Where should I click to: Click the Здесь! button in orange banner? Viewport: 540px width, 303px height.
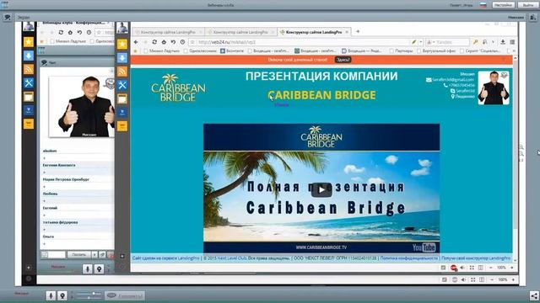click(343, 60)
